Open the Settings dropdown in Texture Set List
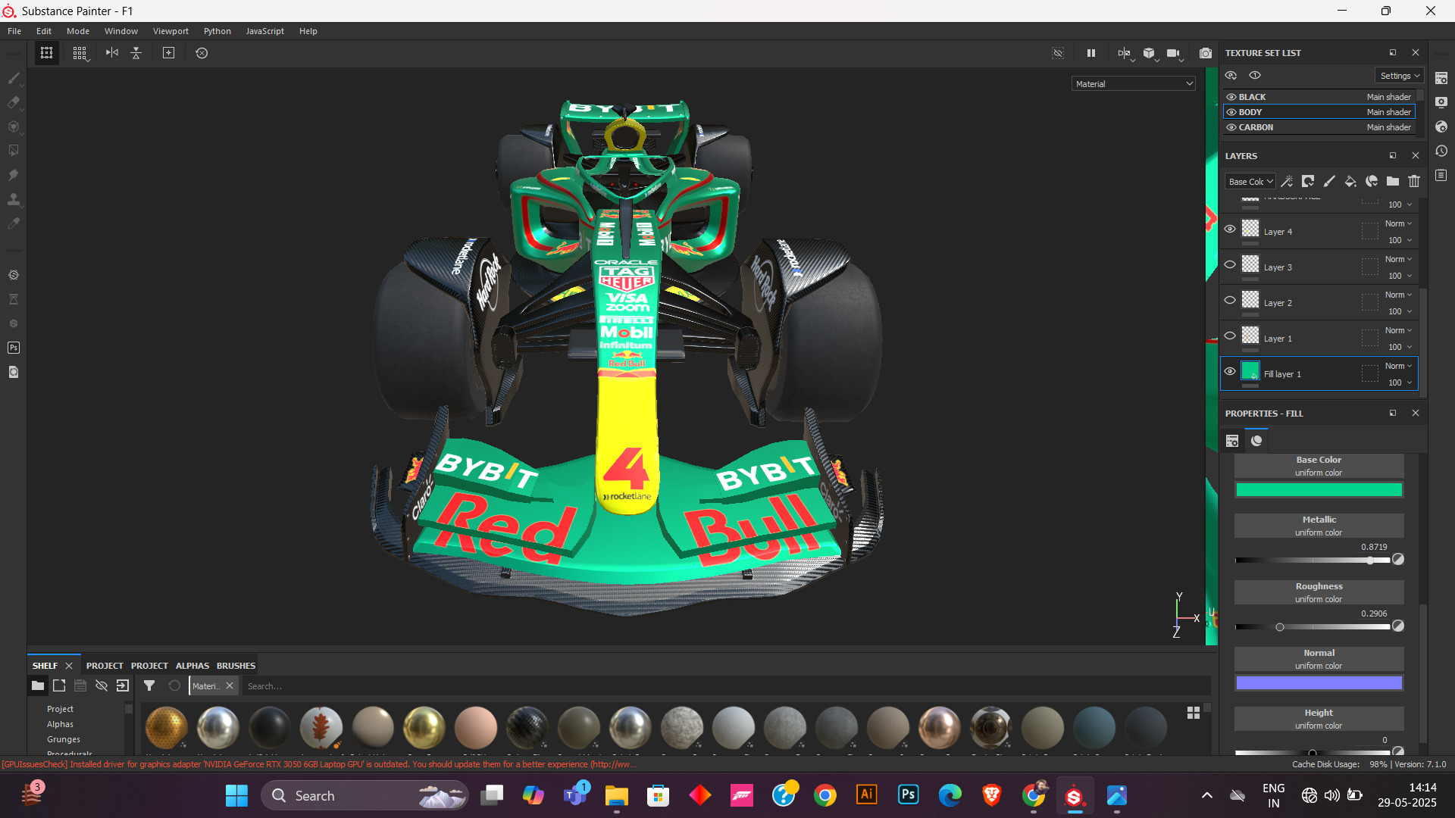 (1400, 76)
